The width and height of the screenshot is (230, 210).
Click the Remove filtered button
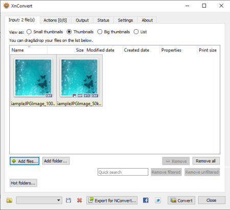(166, 172)
